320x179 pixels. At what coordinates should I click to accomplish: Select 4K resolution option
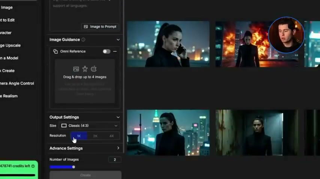111,136
